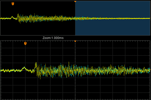
Task: Click the blue shaded region in overview
Action: click(113, 18)
